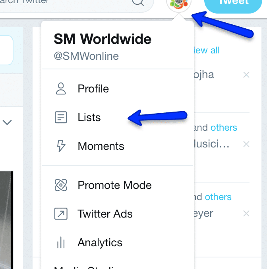Open the 'View all' link
This screenshot has width=267, height=269.
point(206,50)
